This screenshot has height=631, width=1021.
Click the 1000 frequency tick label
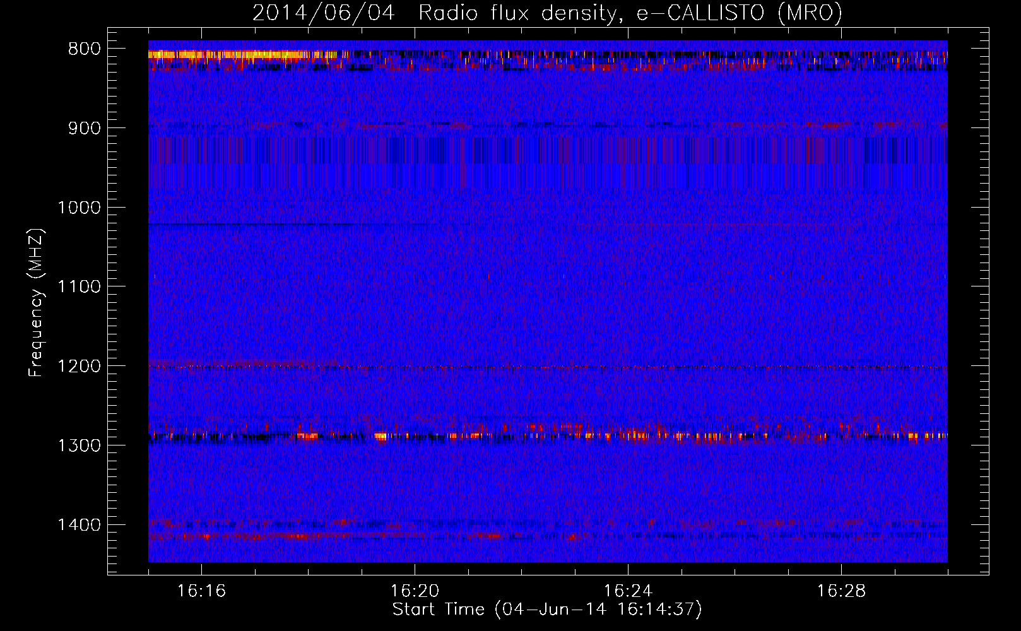tap(80, 208)
